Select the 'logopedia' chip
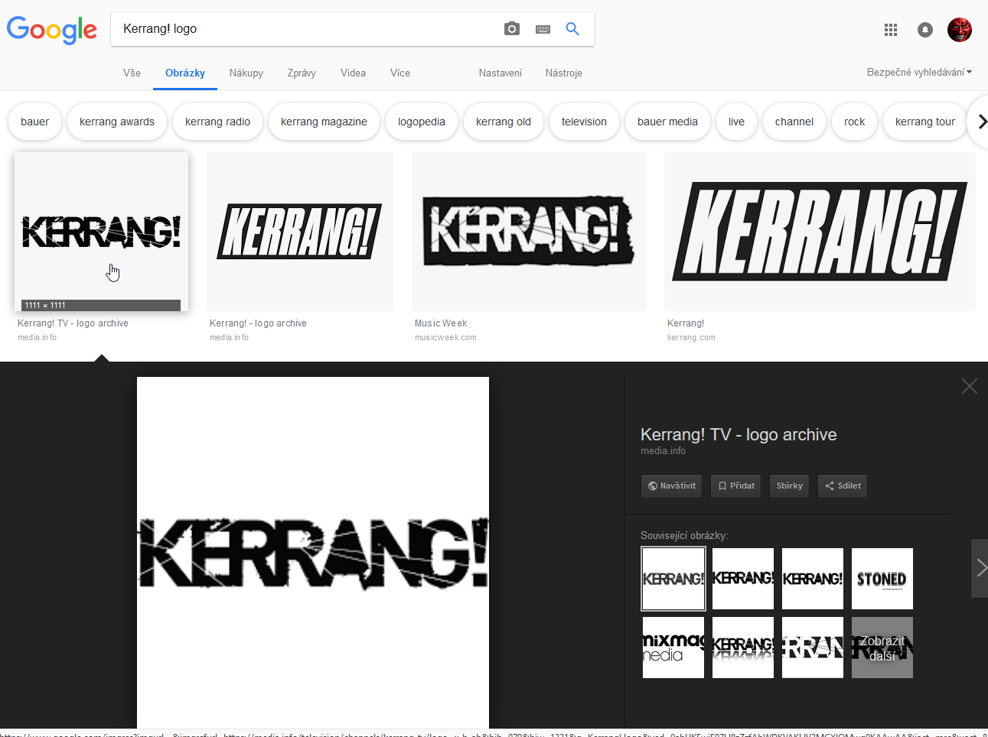 tap(422, 122)
